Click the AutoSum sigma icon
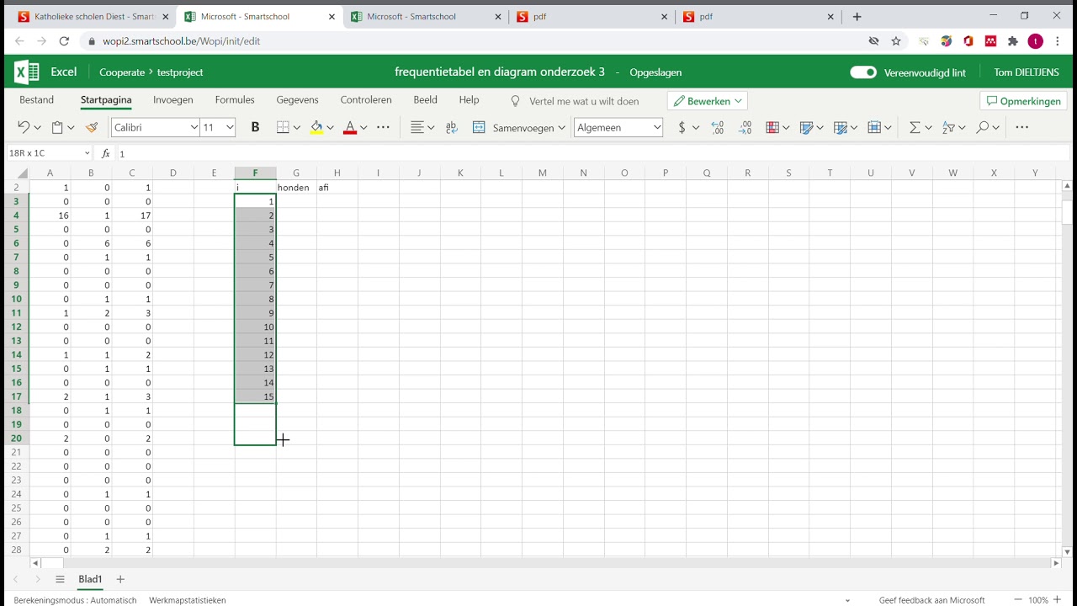1077x606 pixels. tap(915, 127)
